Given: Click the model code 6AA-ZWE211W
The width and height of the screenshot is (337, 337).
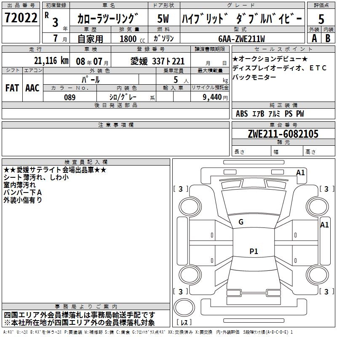Looking at the screenshot, I should point(241,39).
